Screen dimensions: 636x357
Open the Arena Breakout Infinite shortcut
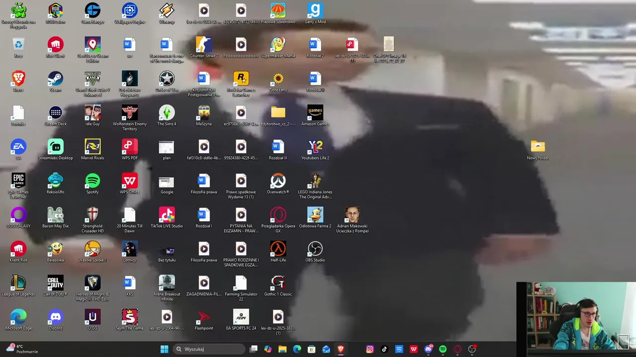pyautogui.click(x=166, y=288)
